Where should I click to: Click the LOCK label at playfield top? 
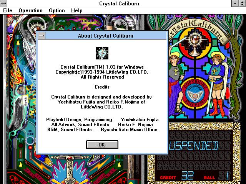tap(62, 21)
